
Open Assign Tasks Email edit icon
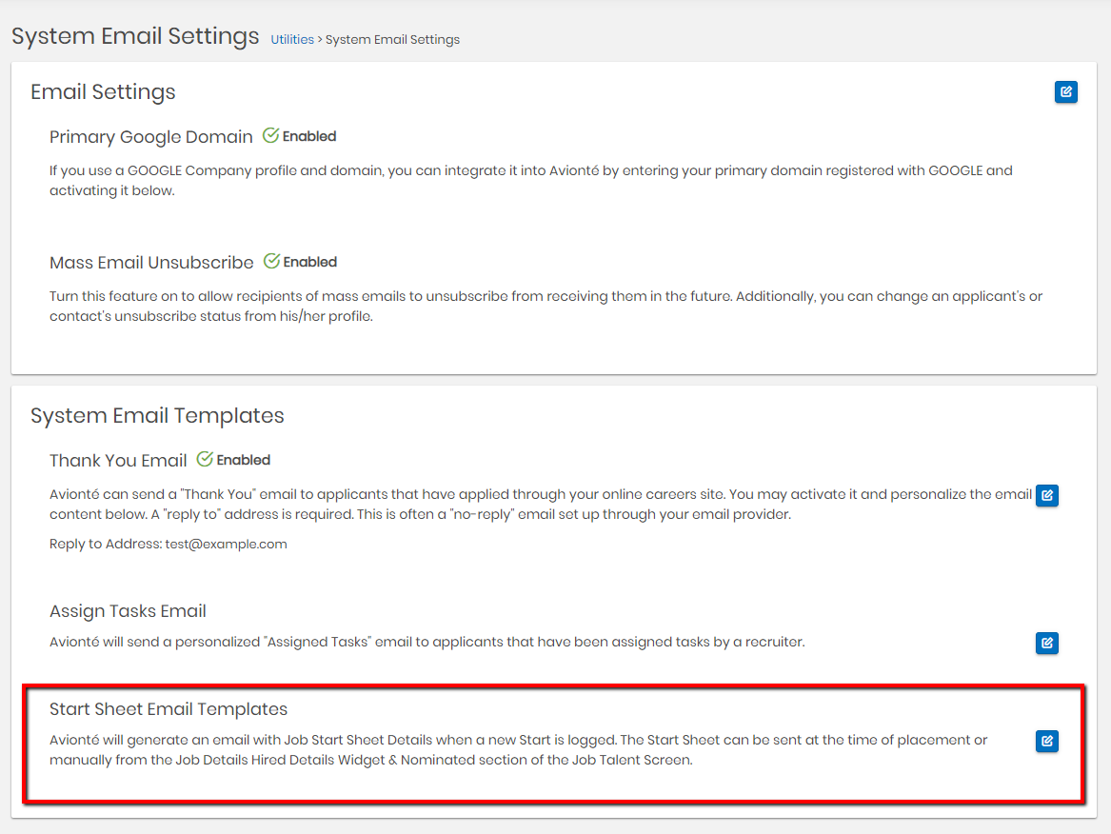tap(1046, 644)
